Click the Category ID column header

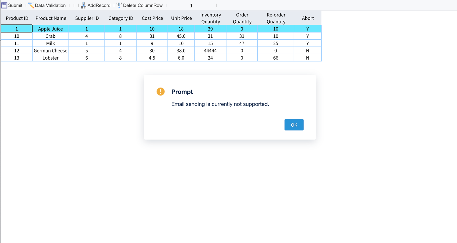pyautogui.click(x=121, y=18)
